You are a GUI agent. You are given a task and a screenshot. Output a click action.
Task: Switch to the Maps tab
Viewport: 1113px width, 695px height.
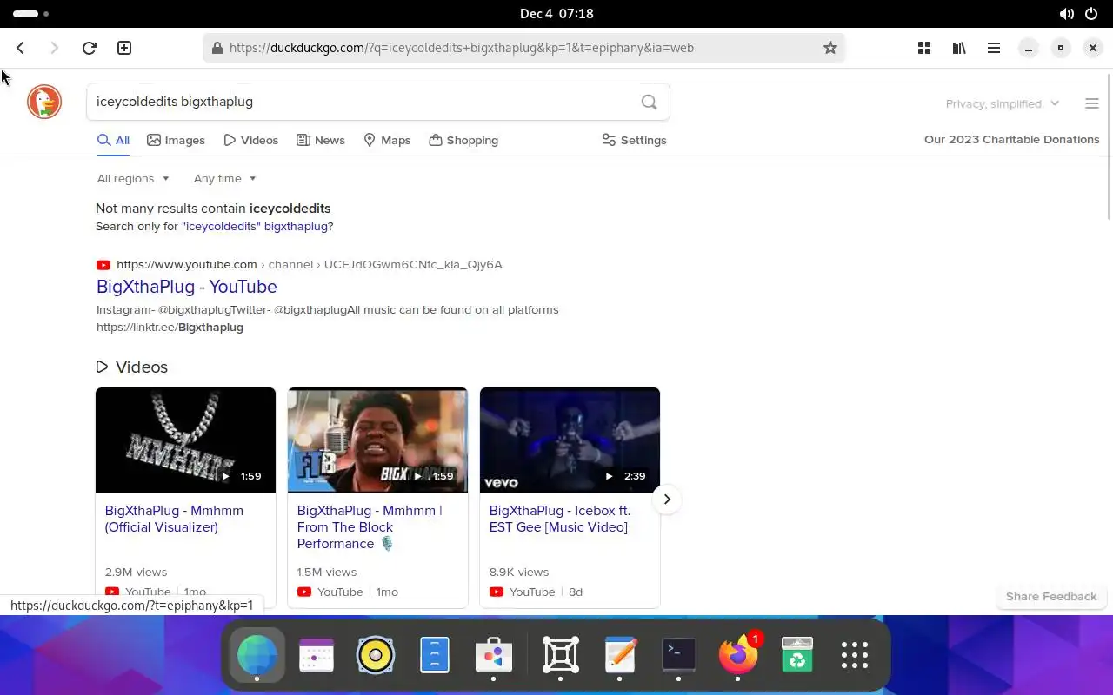[x=387, y=140]
